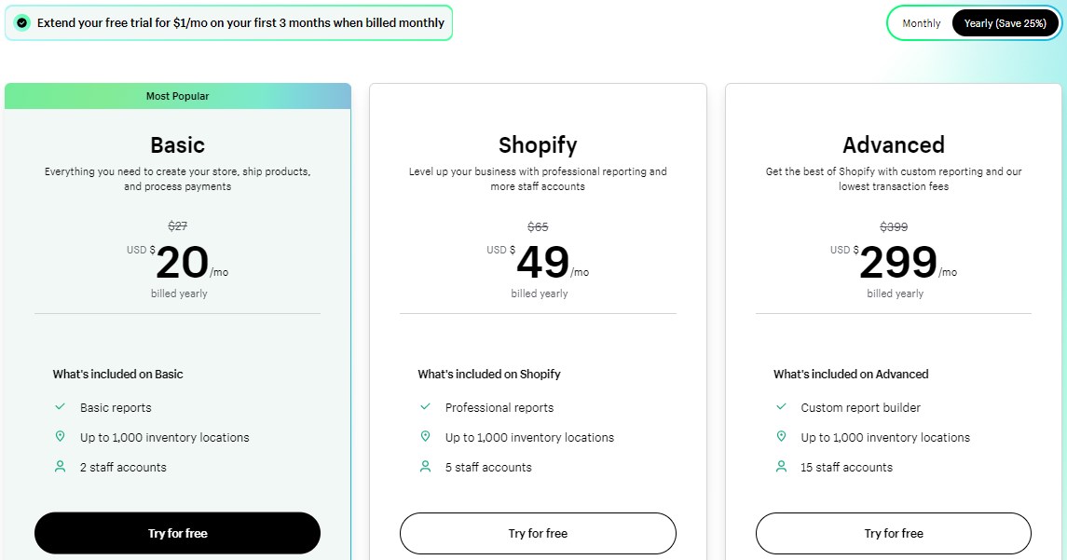Click the location pin icon on the Basic plan

point(59,437)
